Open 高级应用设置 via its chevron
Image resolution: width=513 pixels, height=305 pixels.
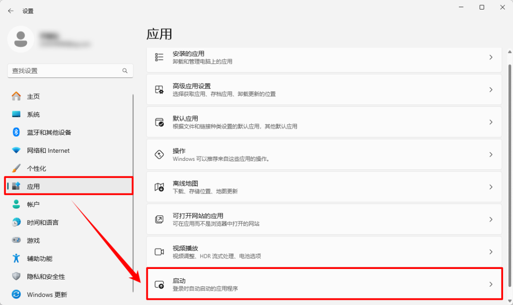coord(491,90)
